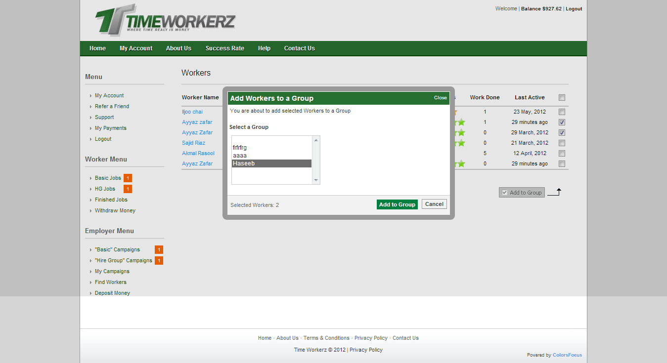Select group "aaaa" in the list
667x363 pixels.
pos(272,156)
